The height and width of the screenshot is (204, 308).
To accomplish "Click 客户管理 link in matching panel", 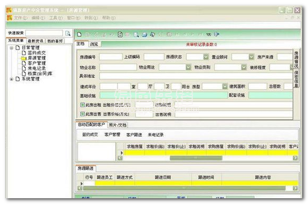I will (x=112, y=135).
